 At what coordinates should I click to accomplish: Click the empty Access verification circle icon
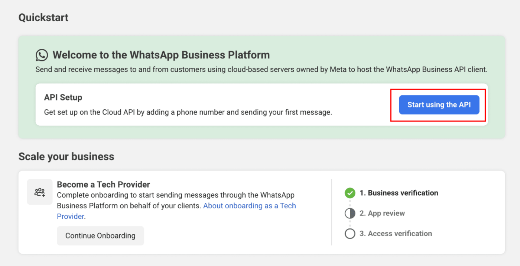click(350, 234)
